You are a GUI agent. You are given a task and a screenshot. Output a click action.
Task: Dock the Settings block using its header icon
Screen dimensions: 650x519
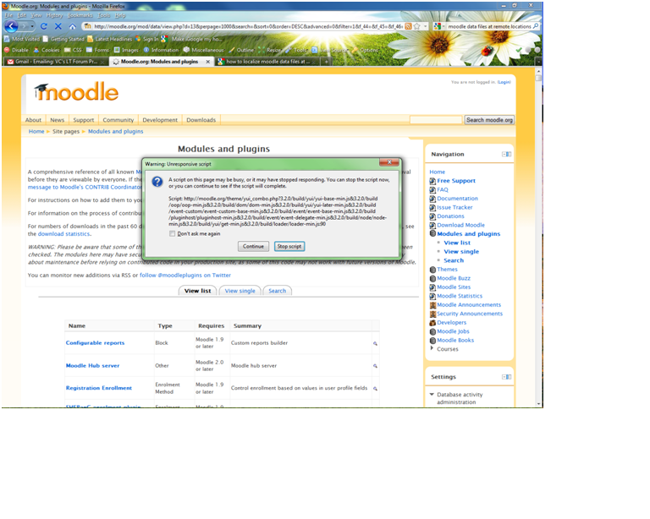click(x=507, y=377)
